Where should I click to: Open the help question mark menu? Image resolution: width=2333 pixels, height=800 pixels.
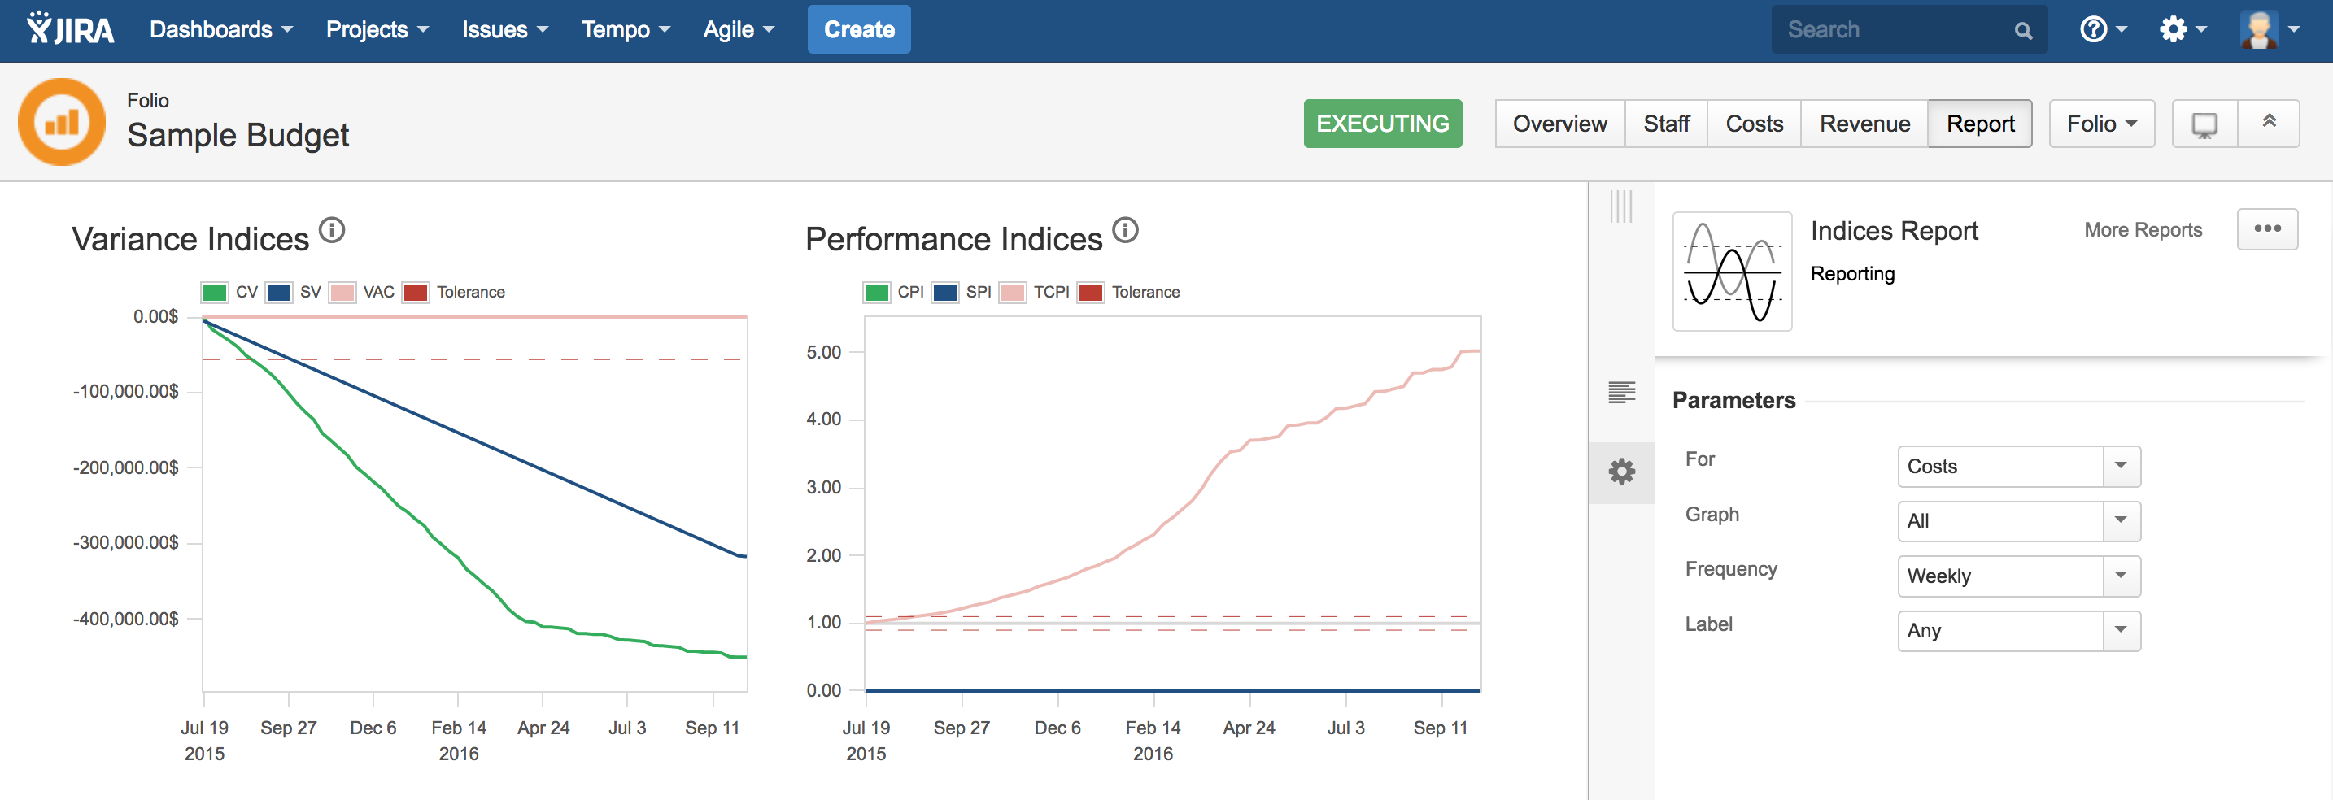coord(2101,30)
